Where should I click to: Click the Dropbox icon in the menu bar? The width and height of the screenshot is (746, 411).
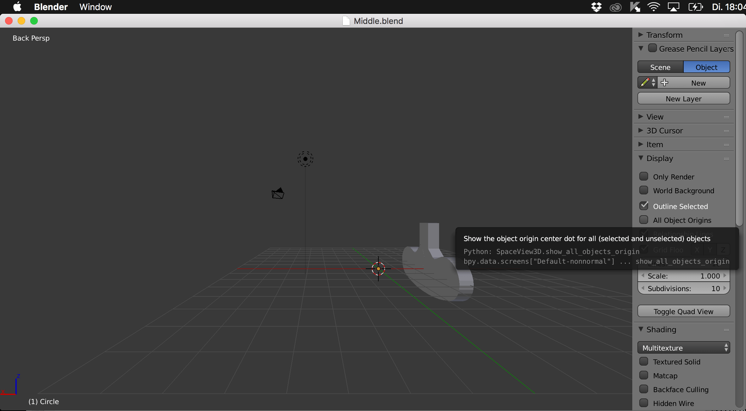coord(596,7)
